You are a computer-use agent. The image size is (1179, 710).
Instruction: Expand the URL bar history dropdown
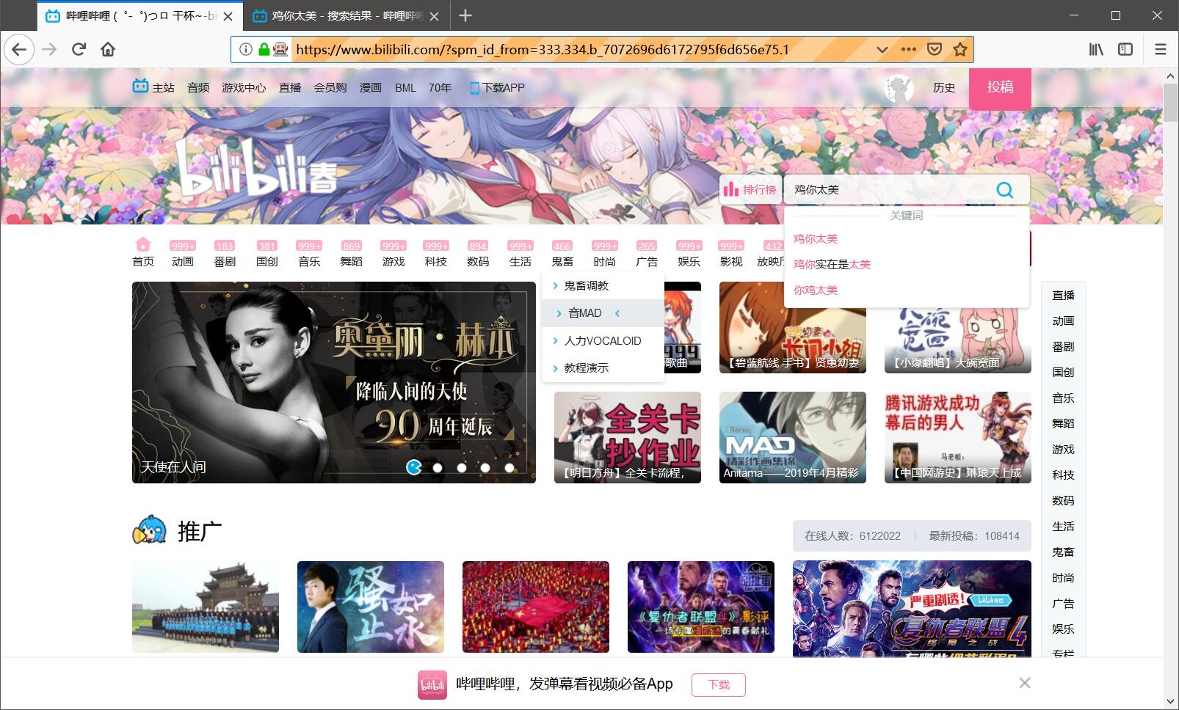pyautogui.click(x=882, y=49)
